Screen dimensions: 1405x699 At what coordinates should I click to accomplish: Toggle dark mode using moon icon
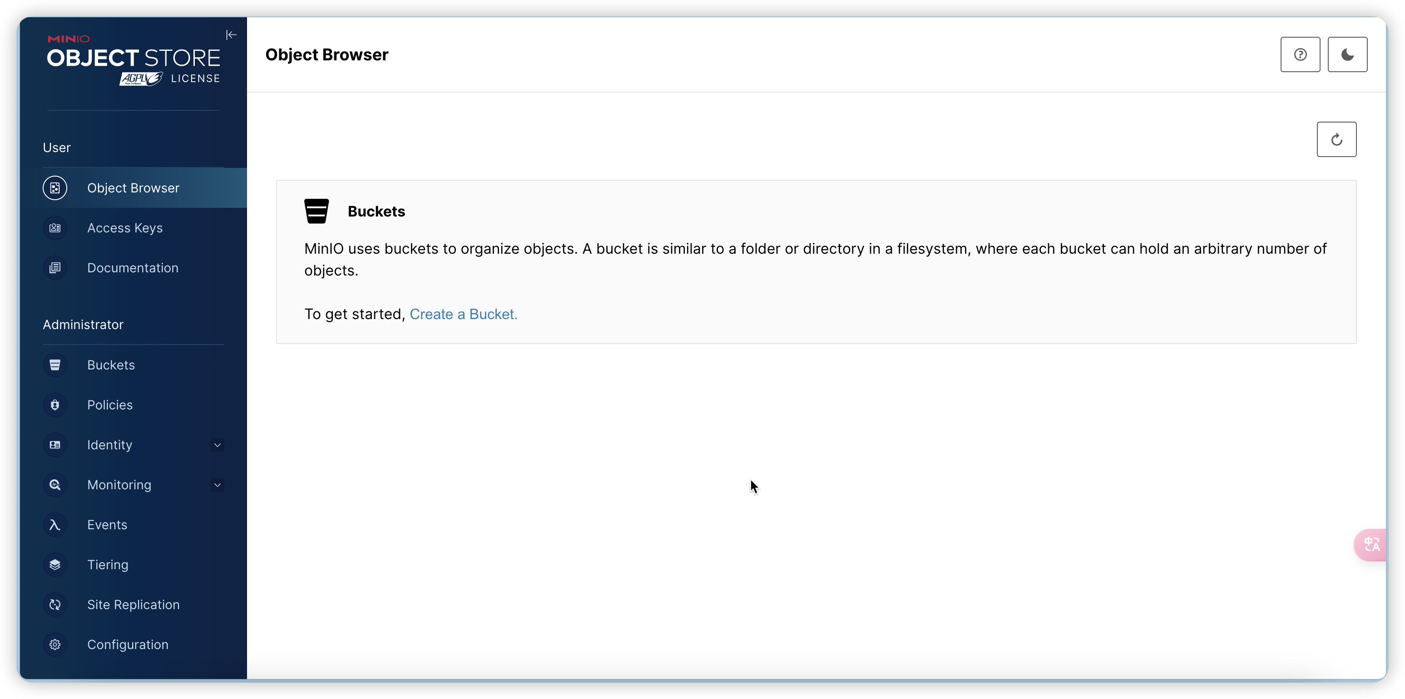[x=1347, y=54]
